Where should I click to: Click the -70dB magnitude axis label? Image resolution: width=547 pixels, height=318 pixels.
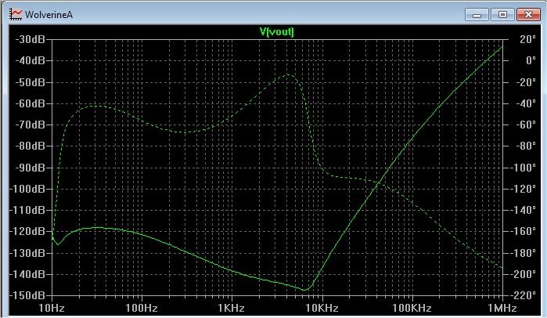(31, 125)
